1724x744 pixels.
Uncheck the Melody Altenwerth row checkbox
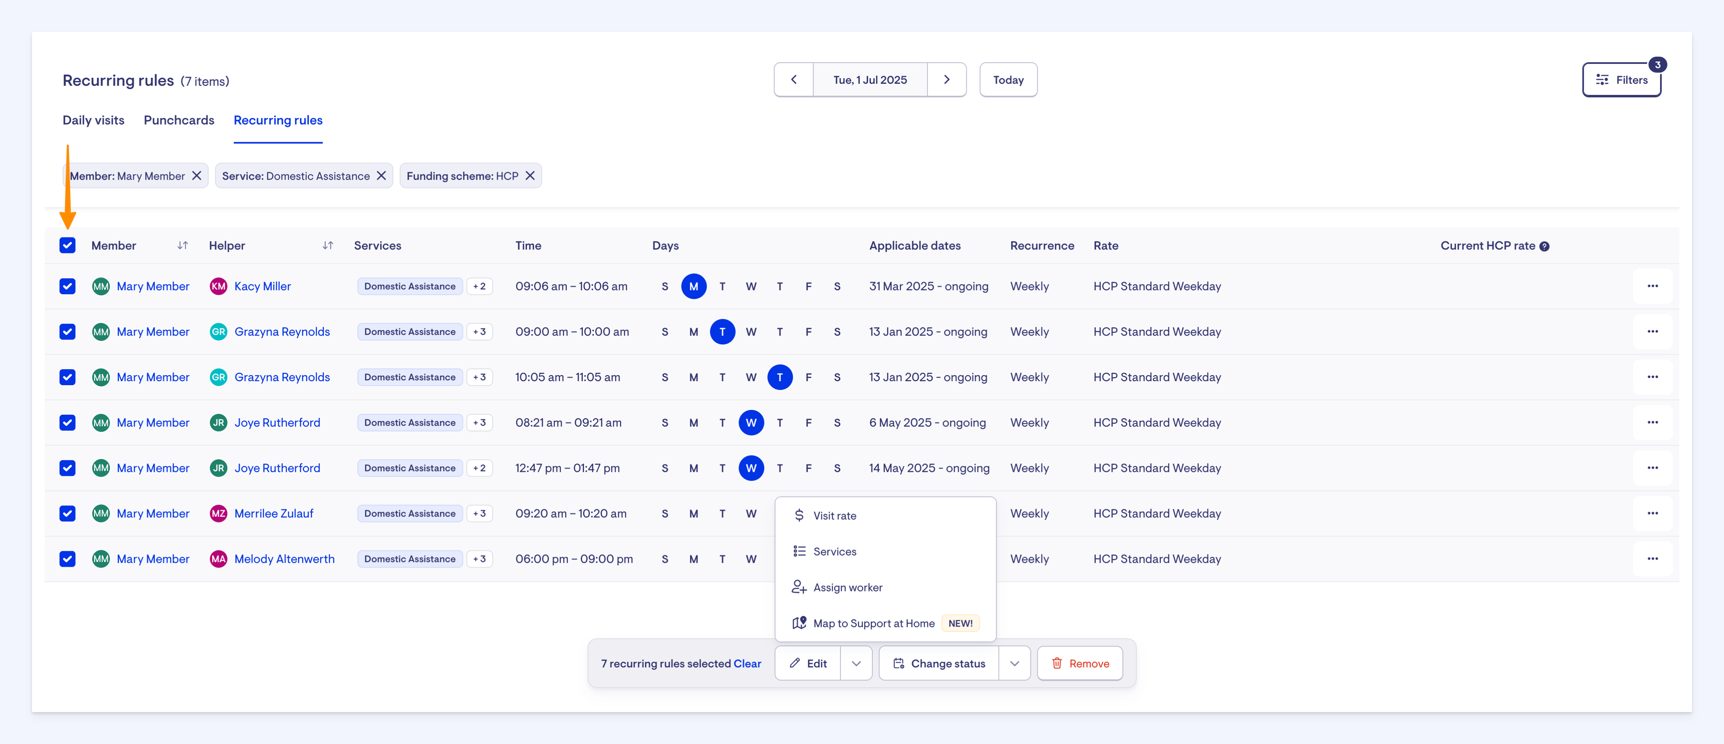click(68, 559)
